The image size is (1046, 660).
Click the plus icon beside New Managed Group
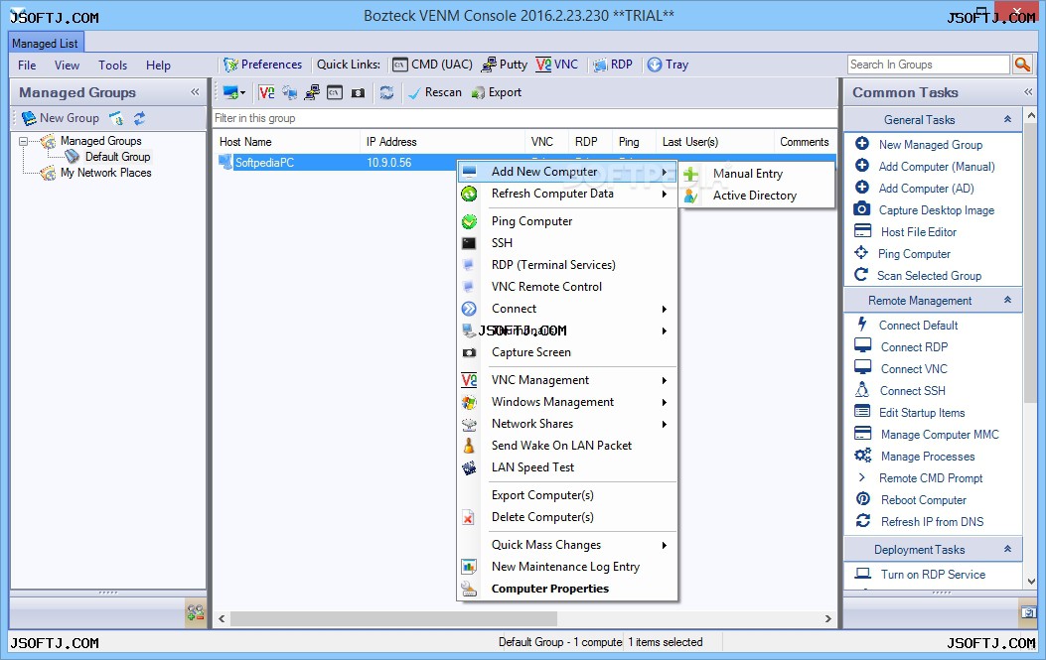click(x=862, y=144)
